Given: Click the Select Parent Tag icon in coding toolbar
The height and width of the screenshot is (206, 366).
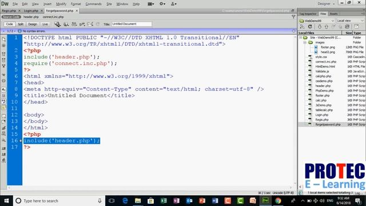Looking at the screenshot, I should (4, 75).
